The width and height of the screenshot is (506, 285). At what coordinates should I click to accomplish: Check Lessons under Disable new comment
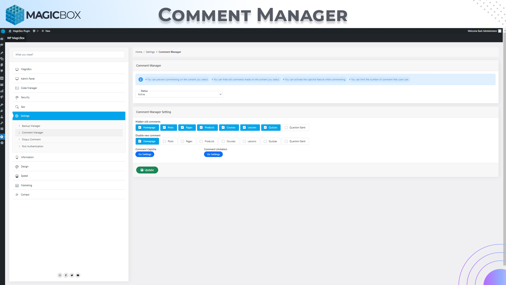tap(244, 141)
